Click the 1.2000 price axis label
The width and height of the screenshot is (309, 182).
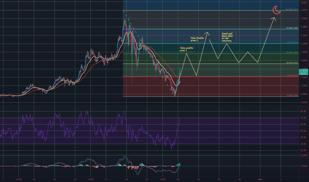click(x=304, y=77)
